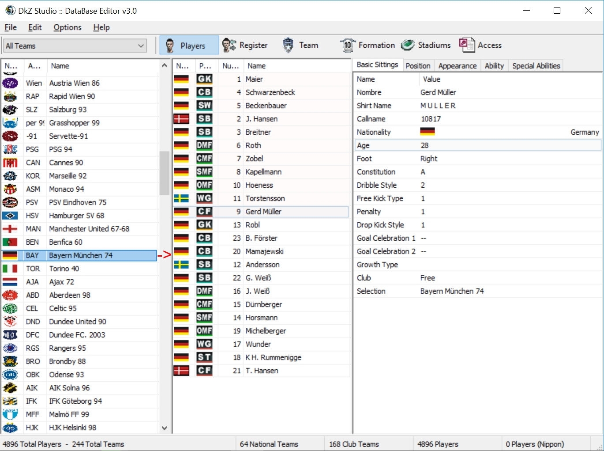Select player Dürnberger
Screen dimensions: 604x451
(x=261, y=304)
